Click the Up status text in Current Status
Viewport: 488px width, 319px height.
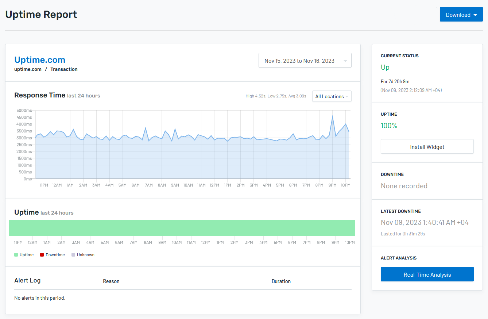pos(385,67)
